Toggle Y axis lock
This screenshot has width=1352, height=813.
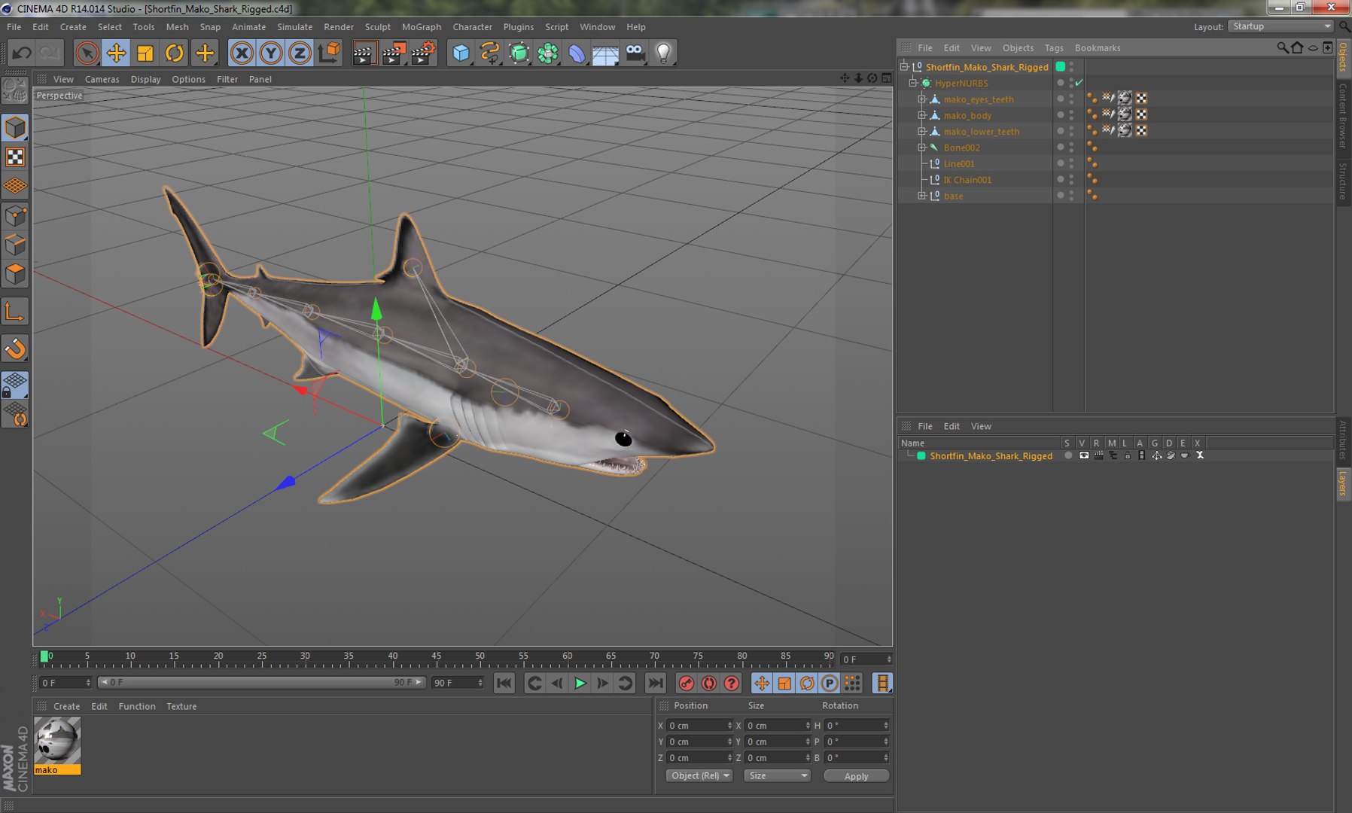coord(271,53)
